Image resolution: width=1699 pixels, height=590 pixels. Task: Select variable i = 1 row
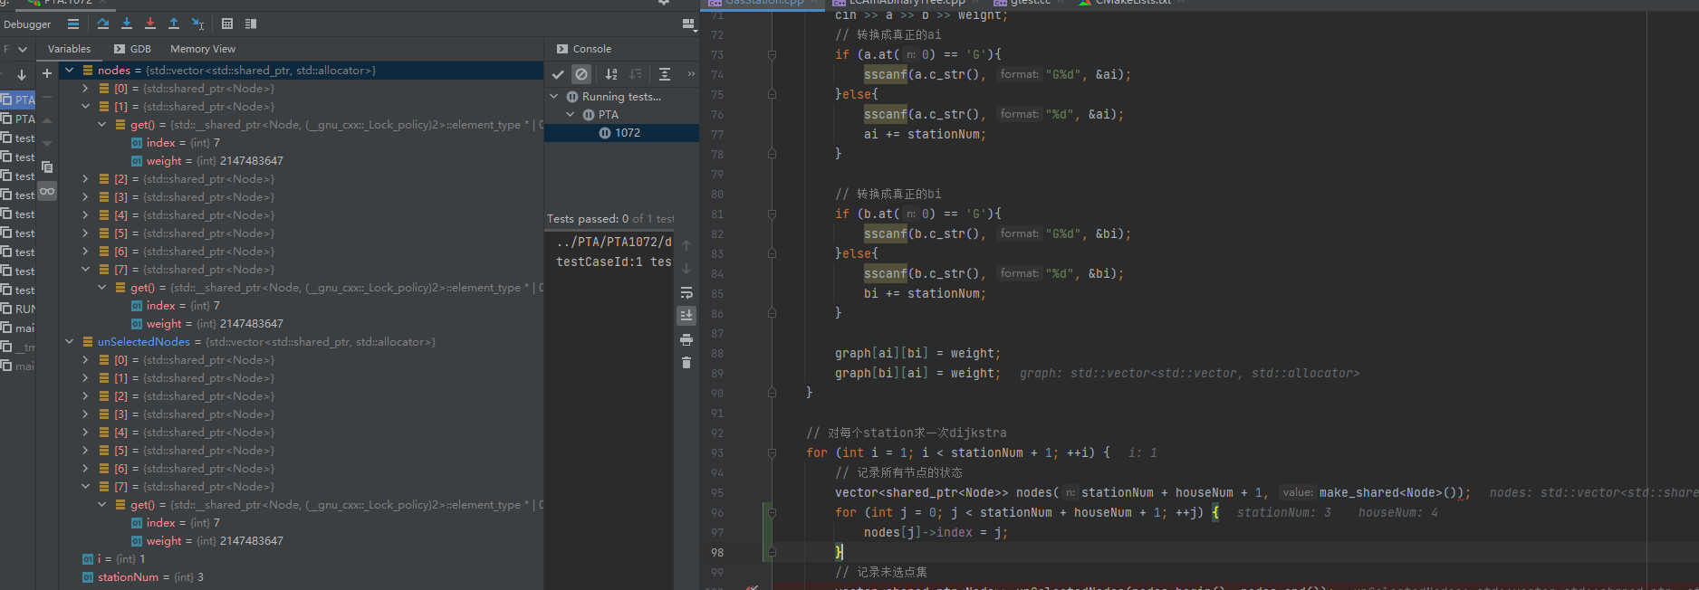tap(301, 558)
